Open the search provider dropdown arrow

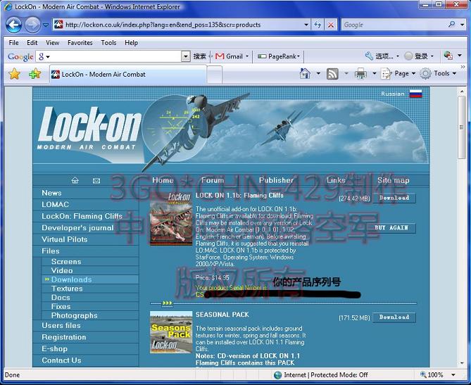[462, 25]
